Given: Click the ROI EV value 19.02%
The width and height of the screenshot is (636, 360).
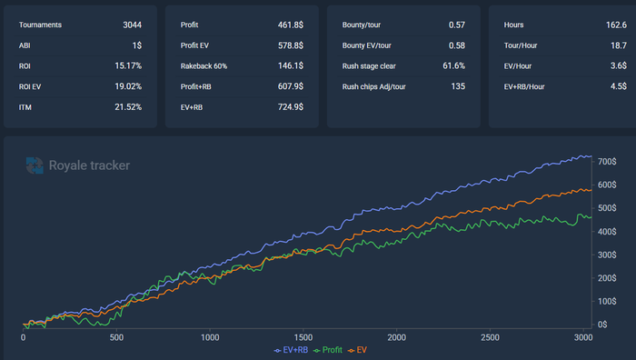Looking at the screenshot, I should (x=128, y=86).
